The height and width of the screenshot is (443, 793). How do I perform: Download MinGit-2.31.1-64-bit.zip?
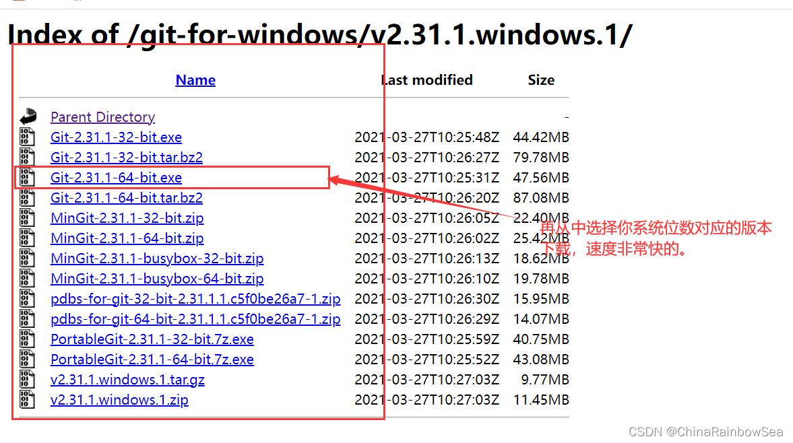tap(127, 238)
